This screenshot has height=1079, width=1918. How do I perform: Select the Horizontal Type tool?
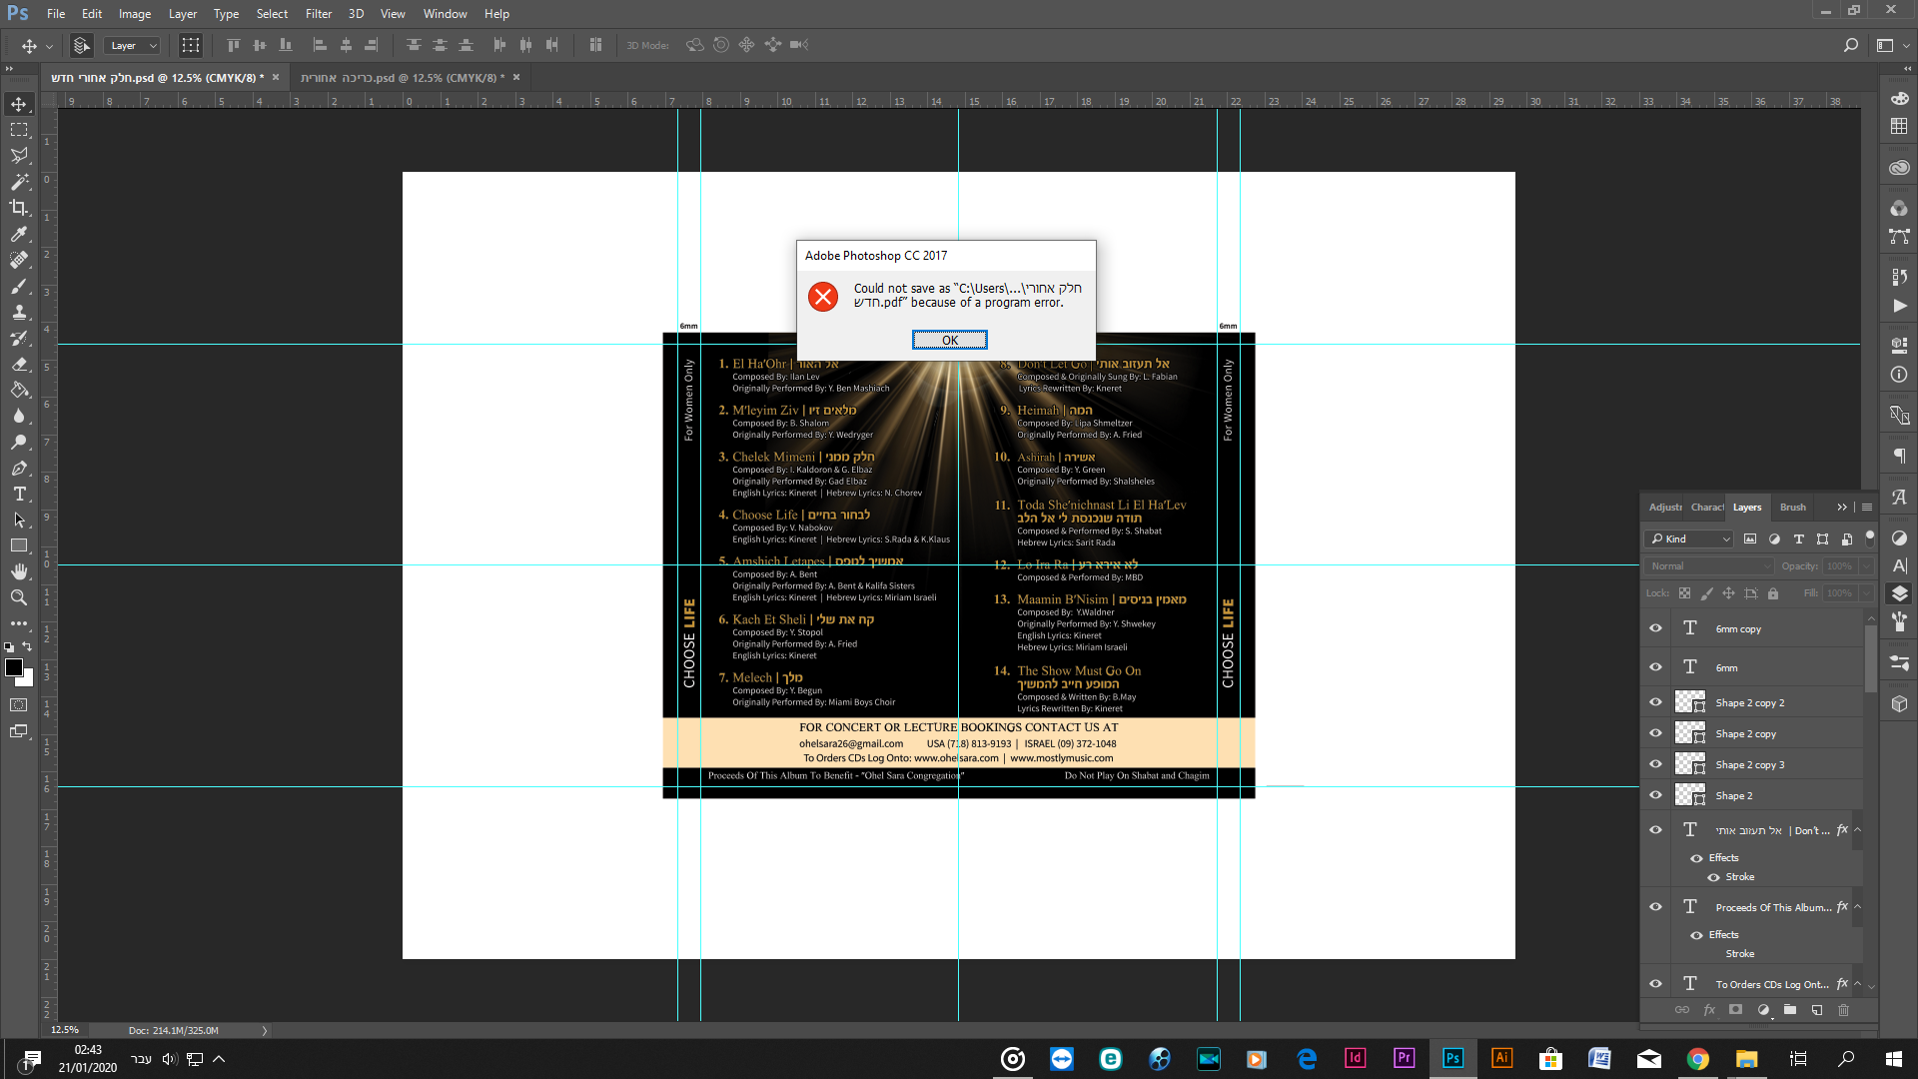pos(19,494)
